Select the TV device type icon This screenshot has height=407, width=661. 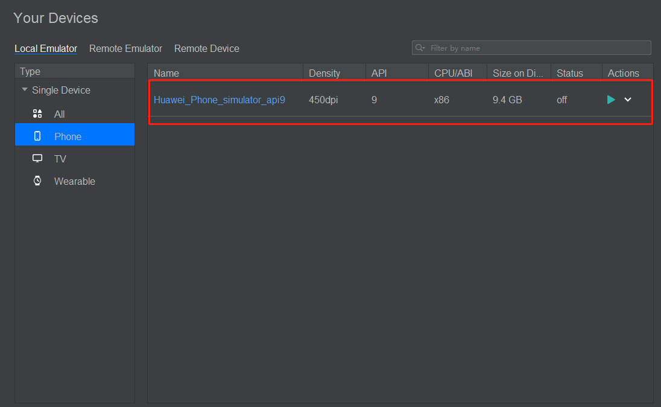coord(37,158)
